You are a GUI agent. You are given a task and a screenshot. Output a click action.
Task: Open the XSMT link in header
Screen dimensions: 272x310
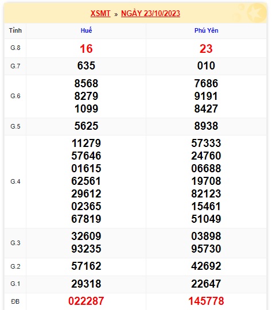[x=100, y=13]
